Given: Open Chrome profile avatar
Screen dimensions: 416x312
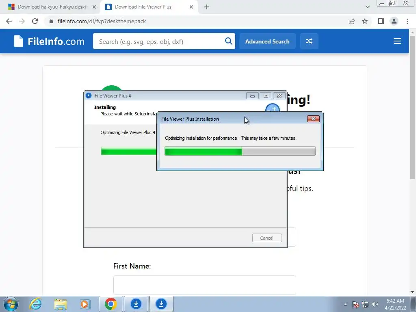Looking at the screenshot, I should click(x=394, y=21).
